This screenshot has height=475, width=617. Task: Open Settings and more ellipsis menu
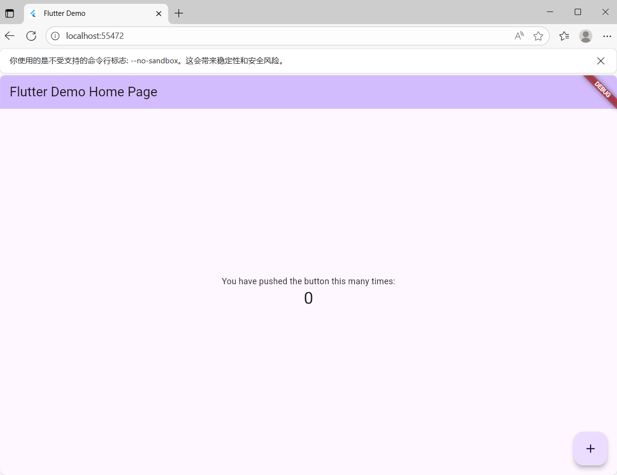[607, 36]
